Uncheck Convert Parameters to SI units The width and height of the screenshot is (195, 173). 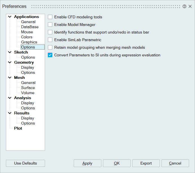50,55
